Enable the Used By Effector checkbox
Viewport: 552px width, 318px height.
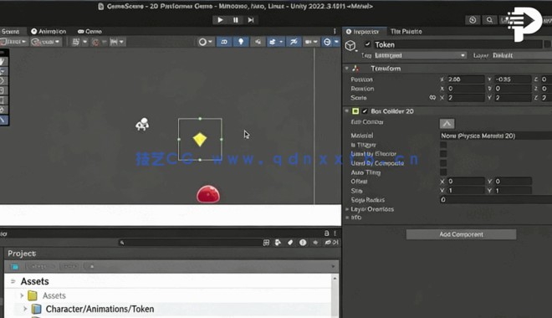[443, 154]
